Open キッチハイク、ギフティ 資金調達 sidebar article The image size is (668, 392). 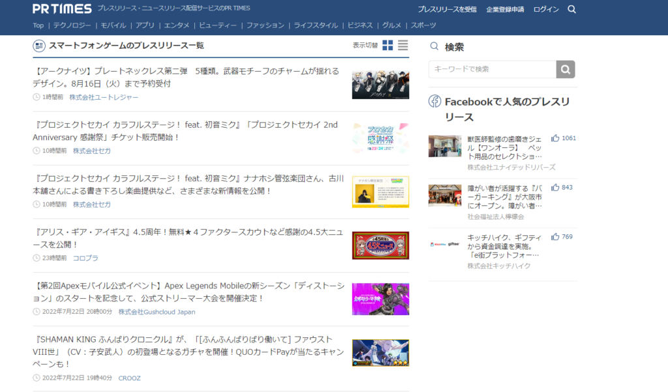[x=504, y=247]
